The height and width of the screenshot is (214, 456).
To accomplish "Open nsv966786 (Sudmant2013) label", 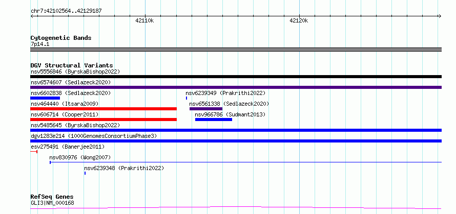I will [231, 114].
